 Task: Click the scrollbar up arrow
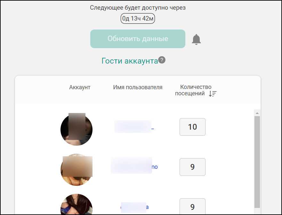[x=257, y=113]
